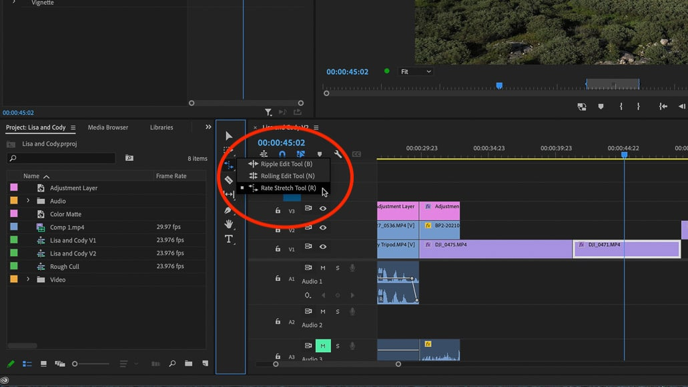Add marker in the Program monitor

[601, 106]
